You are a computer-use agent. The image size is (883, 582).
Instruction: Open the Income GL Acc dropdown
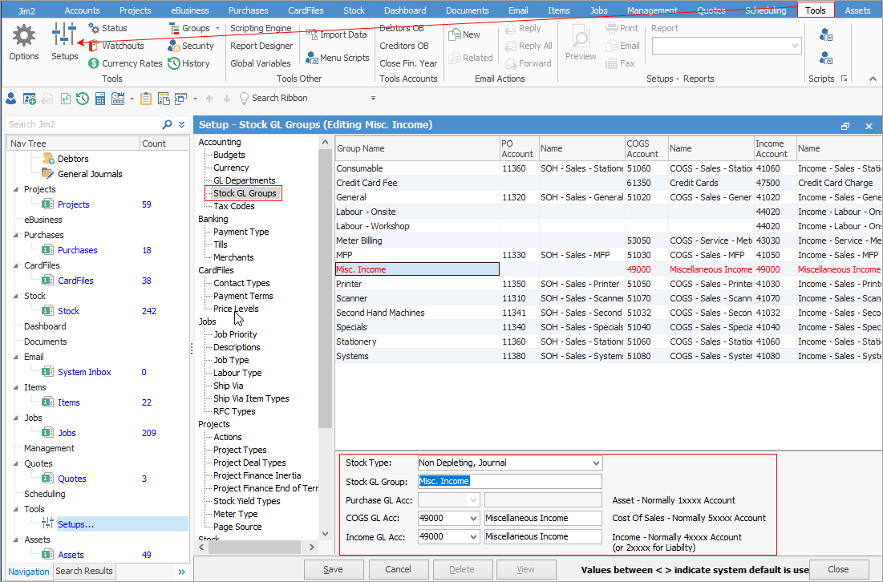coord(472,537)
